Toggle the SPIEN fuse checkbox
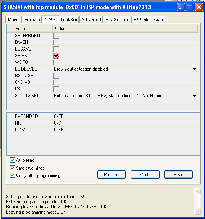205x219 pixels. click(56, 56)
